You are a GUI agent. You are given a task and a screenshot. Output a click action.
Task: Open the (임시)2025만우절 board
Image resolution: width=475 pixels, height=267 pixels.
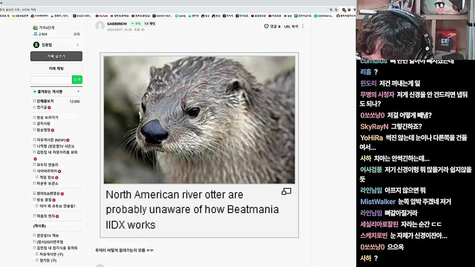tap(50, 242)
